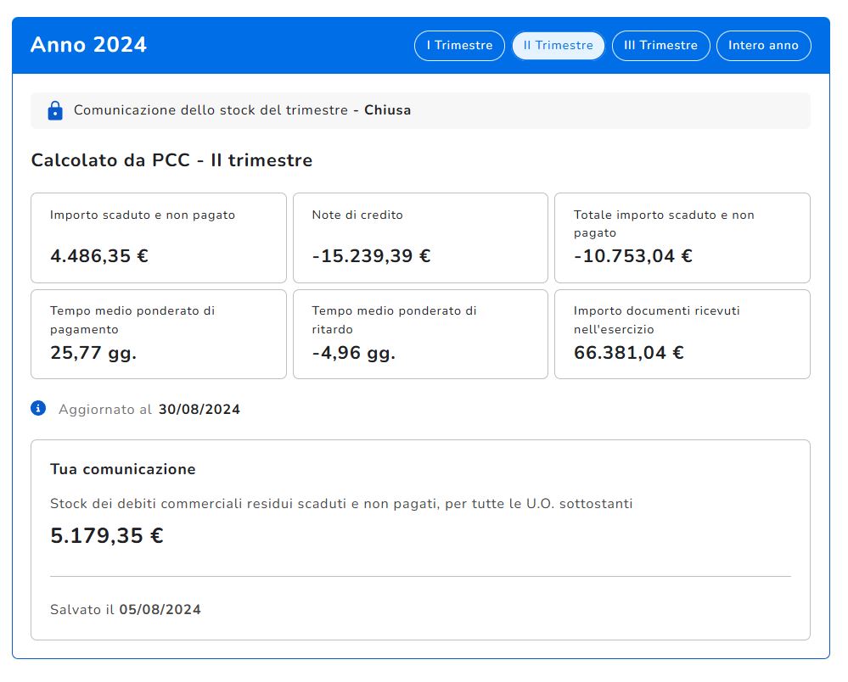Viewport: 848px width, 682px height.
Task: Switch to the I Trimestre tab
Action: point(459,46)
